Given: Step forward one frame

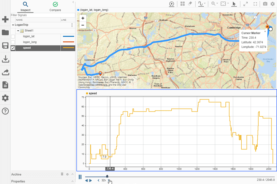Looking at the screenshot, I should [x=90, y=181].
